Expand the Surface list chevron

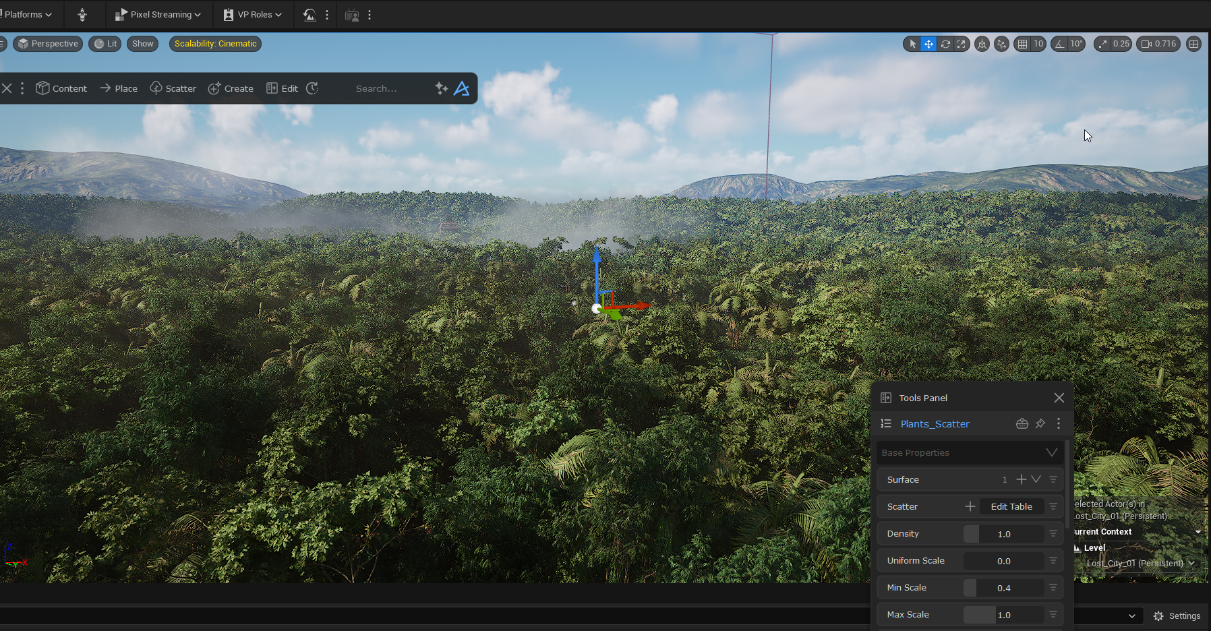(x=1036, y=479)
